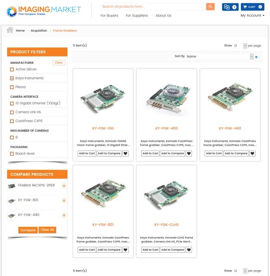Remove KY-FGK-801 from compare list

pos(64,201)
